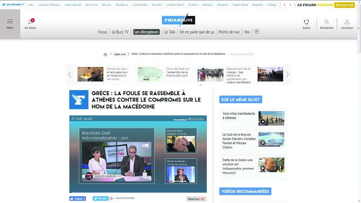
Task: Click the Abonnez-vous subscribe button
Action: coord(344,5)
